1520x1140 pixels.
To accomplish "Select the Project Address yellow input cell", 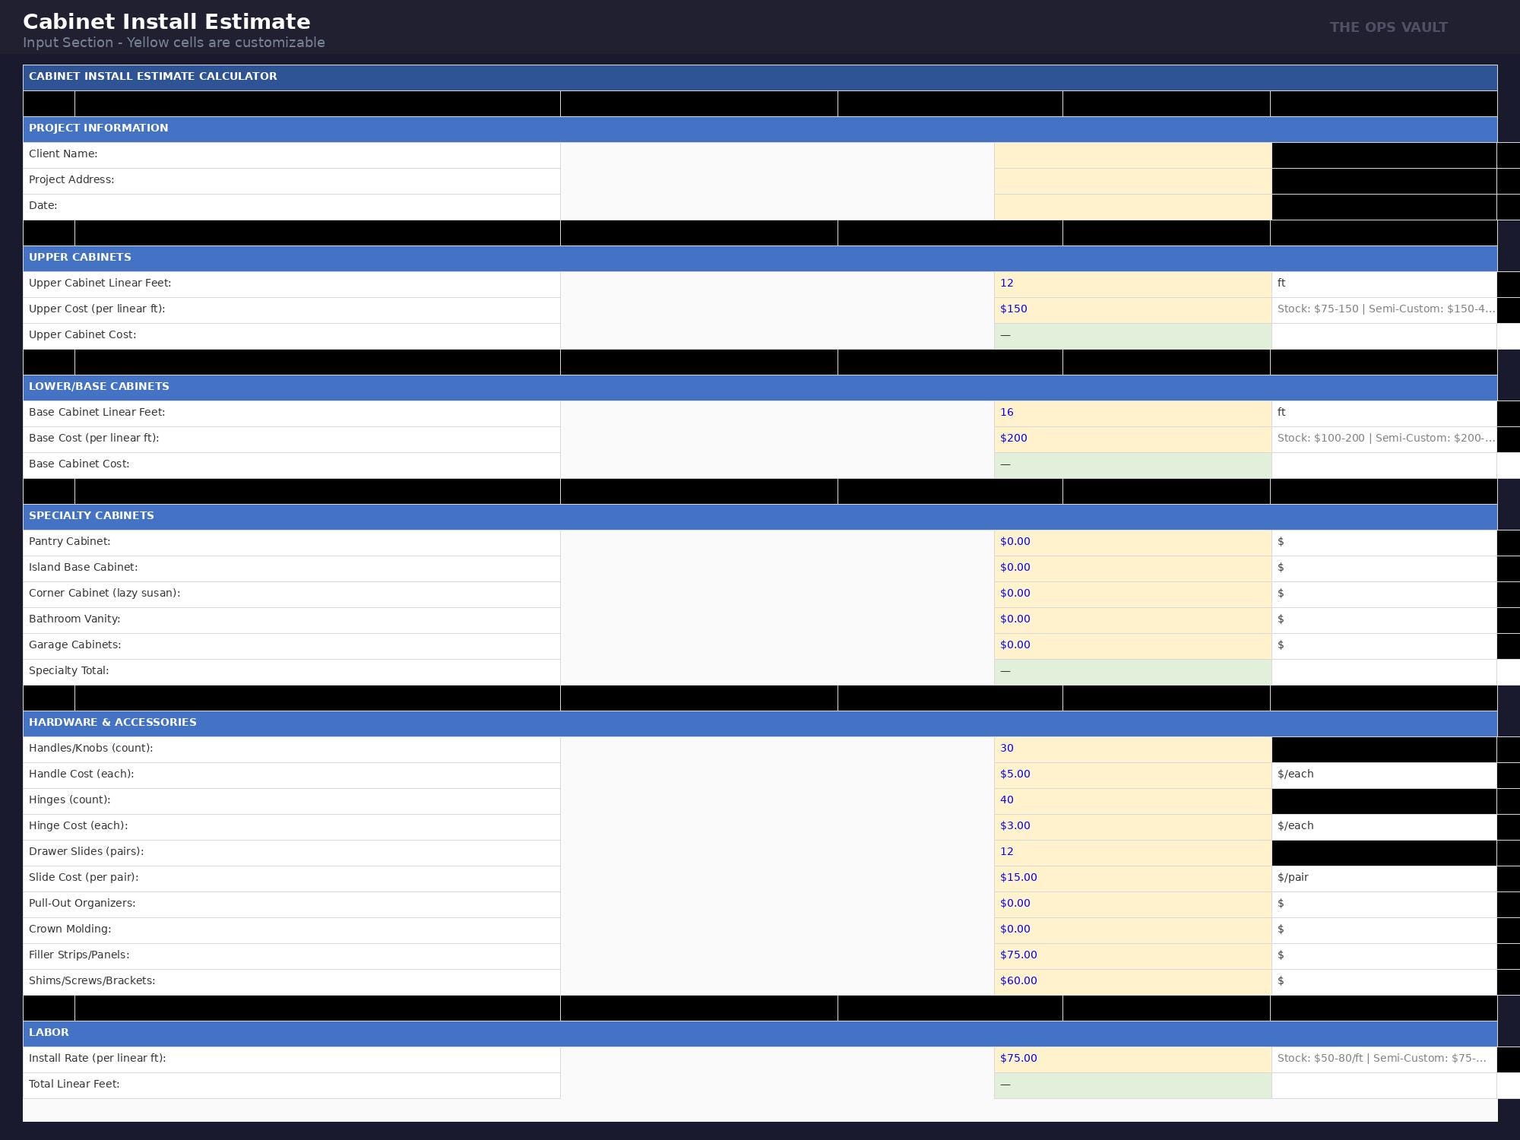I will pyautogui.click(x=1132, y=182).
